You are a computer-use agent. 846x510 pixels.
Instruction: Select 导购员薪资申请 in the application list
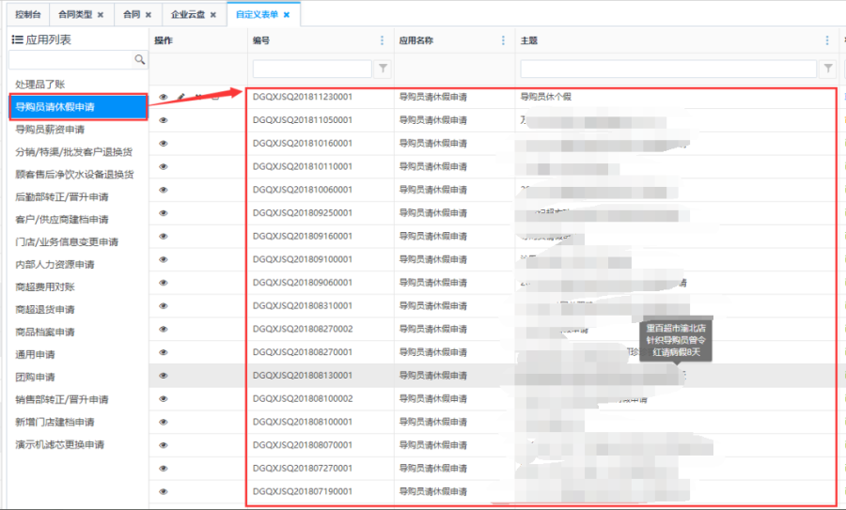[x=50, y=130]
